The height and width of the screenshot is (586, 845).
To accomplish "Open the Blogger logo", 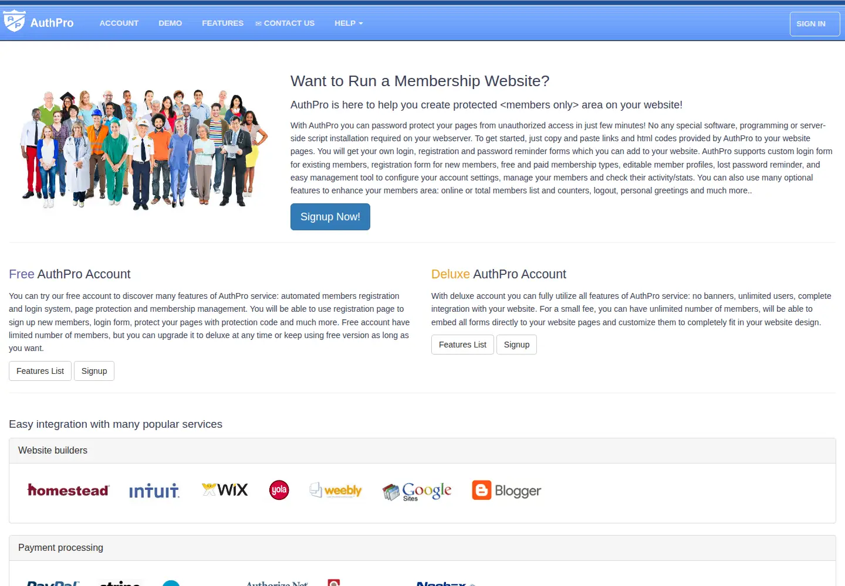I will click(x=506, y=490).
